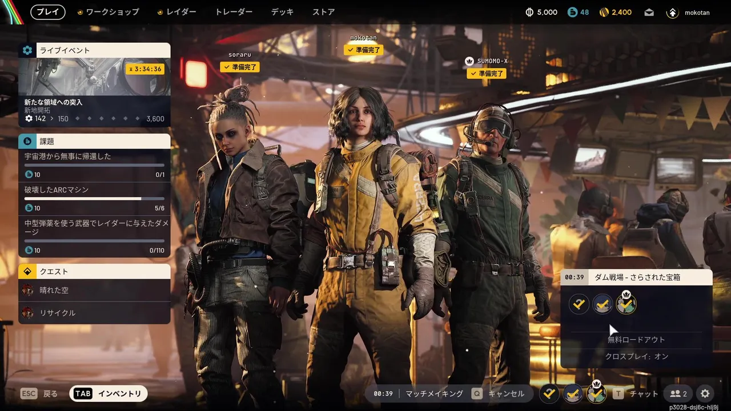Click the second ready check in the bottom bar
731x411 pixels.
(x=573, y=394)
